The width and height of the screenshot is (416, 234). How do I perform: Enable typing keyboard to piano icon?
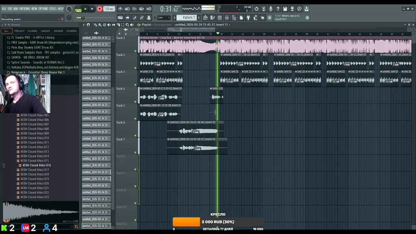click(x=121, y=18)
